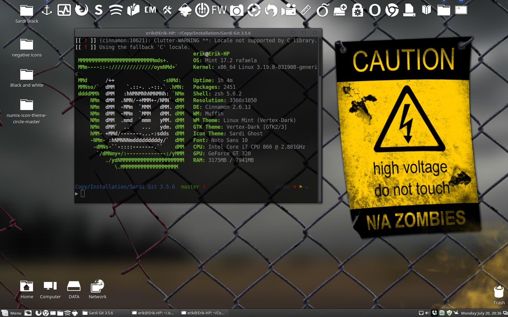Launch Chrome from the bottom panel launcher
This screenshot has width=508, height=317.
(x=46, y=313)
